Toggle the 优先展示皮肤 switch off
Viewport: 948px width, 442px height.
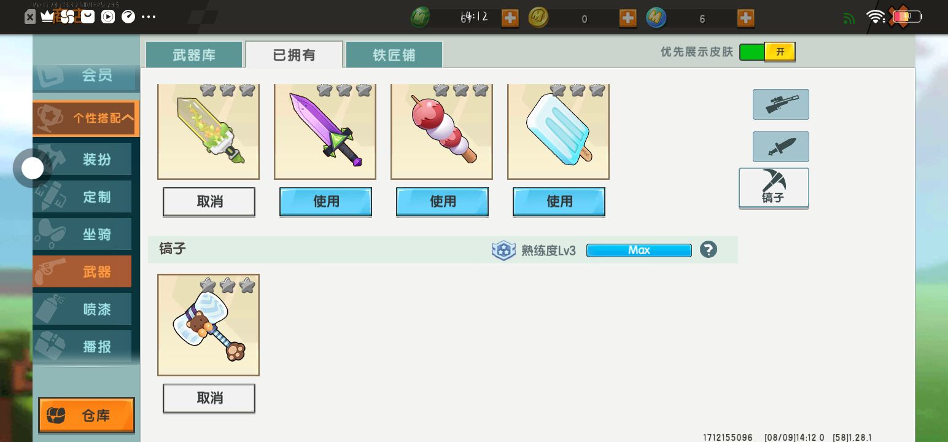pos(767,52)
